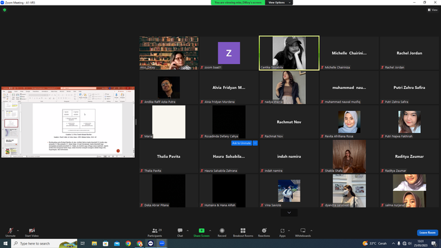
Task: Open Zoom Apps
Action: pos(283,232)
